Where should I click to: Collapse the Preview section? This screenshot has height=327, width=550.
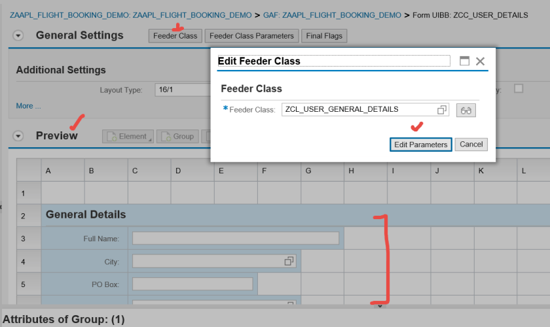(x=18, y=136)
